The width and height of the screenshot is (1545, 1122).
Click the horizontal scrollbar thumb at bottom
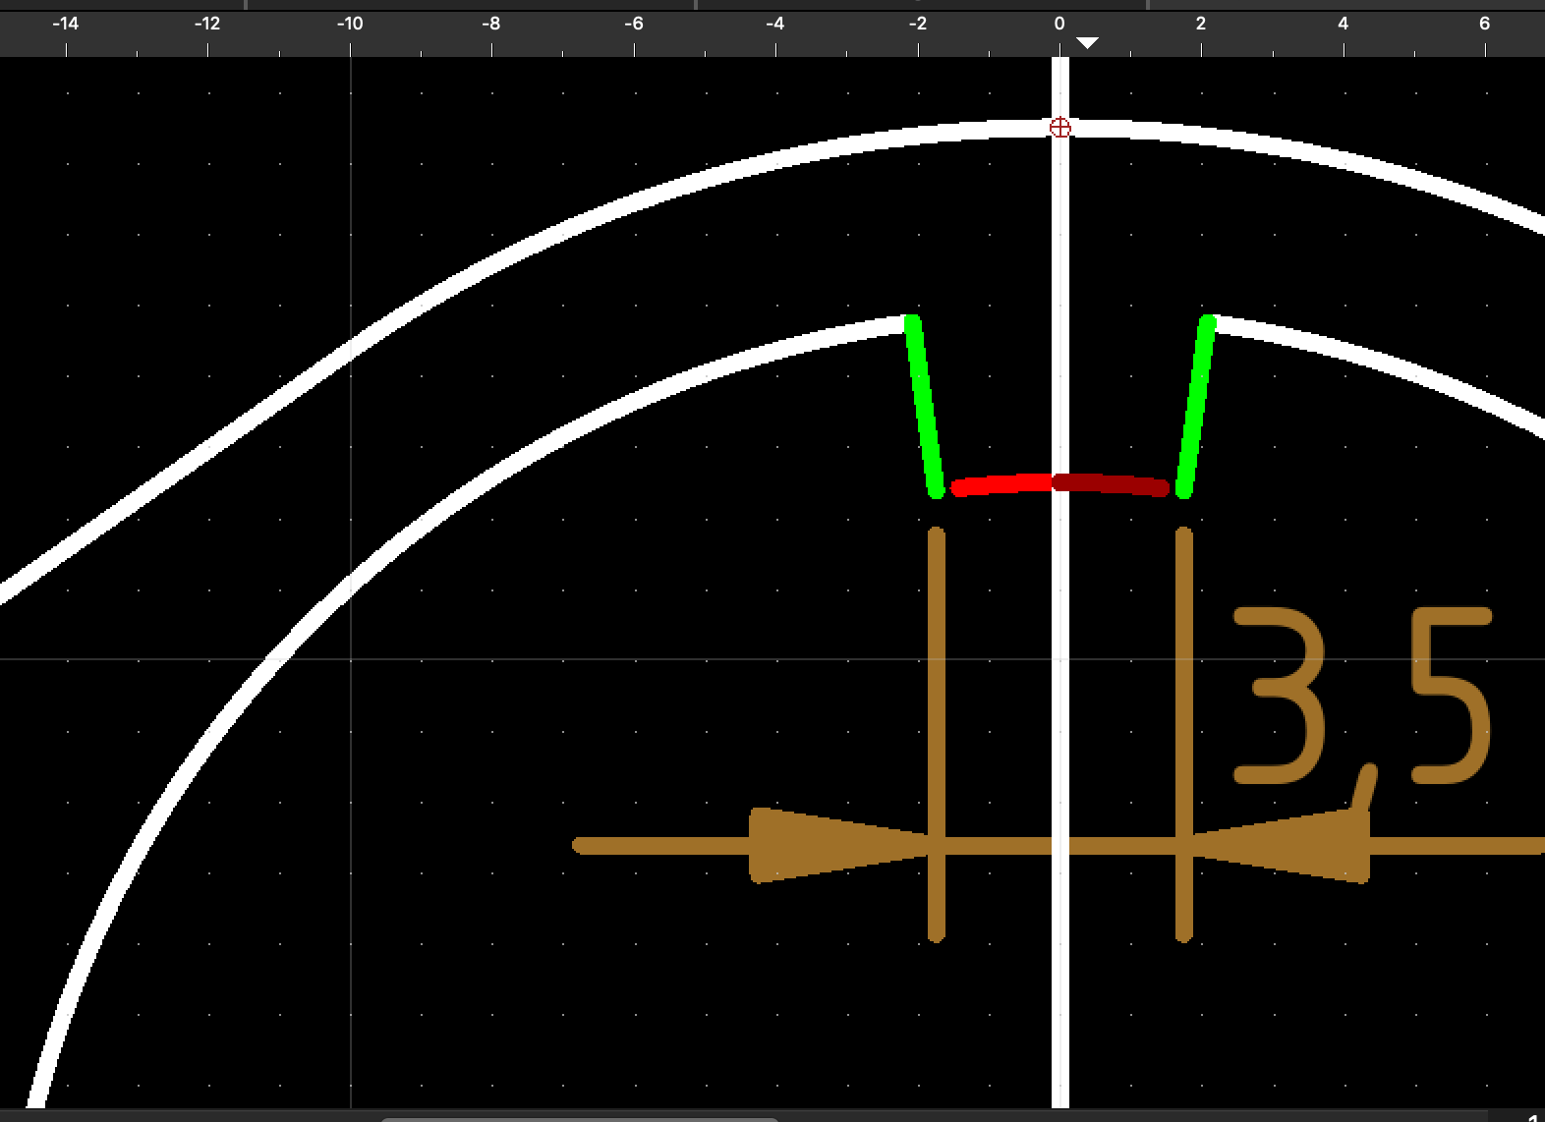click(x=580, y=1118)
